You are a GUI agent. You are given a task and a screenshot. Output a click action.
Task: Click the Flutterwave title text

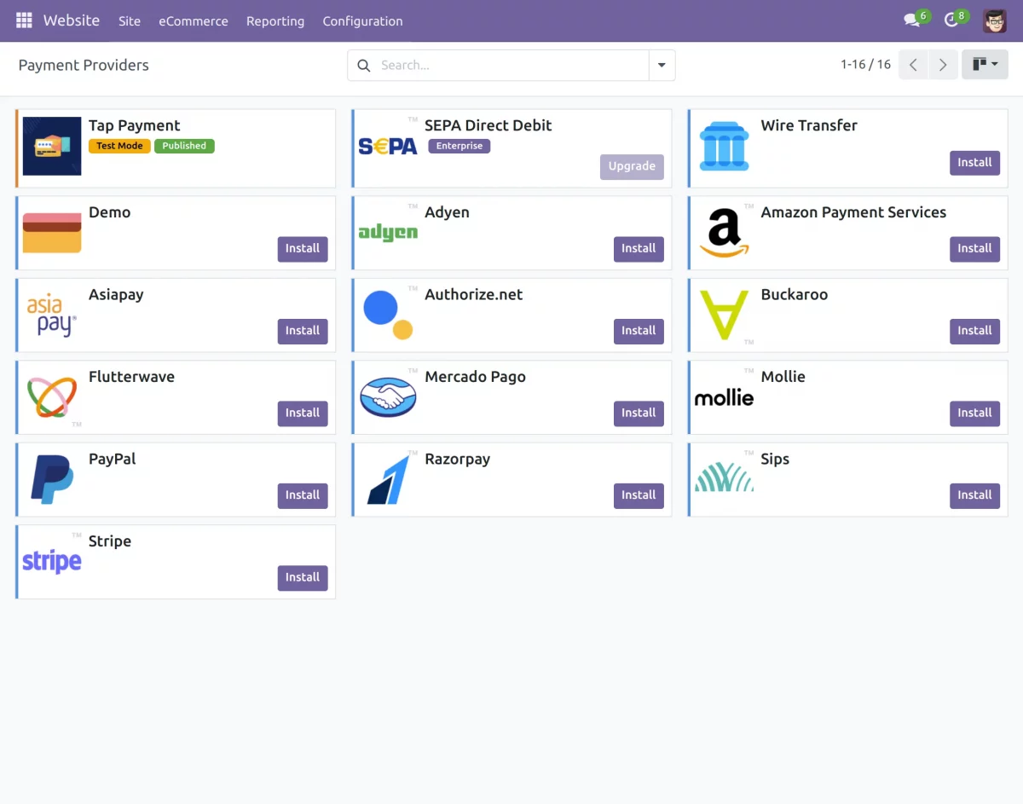click(131, 377)
